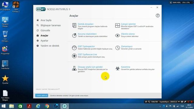Screen dimensions: 194x109
Task: Click the 1366x768 resolution label
Action: coord(154,102)
